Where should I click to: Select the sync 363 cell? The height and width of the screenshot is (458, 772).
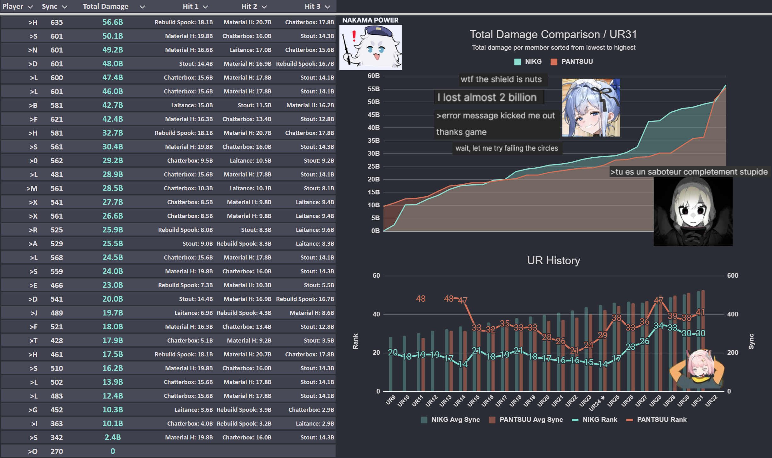57,424
